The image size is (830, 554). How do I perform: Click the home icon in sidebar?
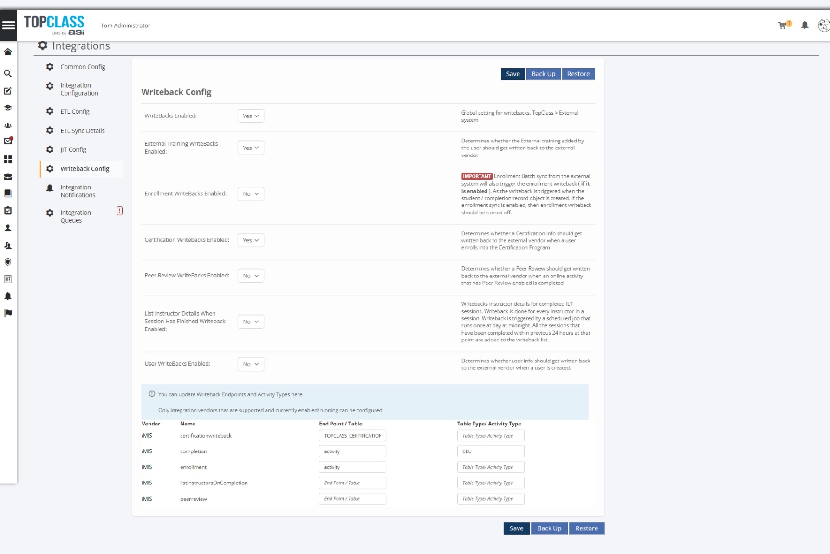click(8, 52)
